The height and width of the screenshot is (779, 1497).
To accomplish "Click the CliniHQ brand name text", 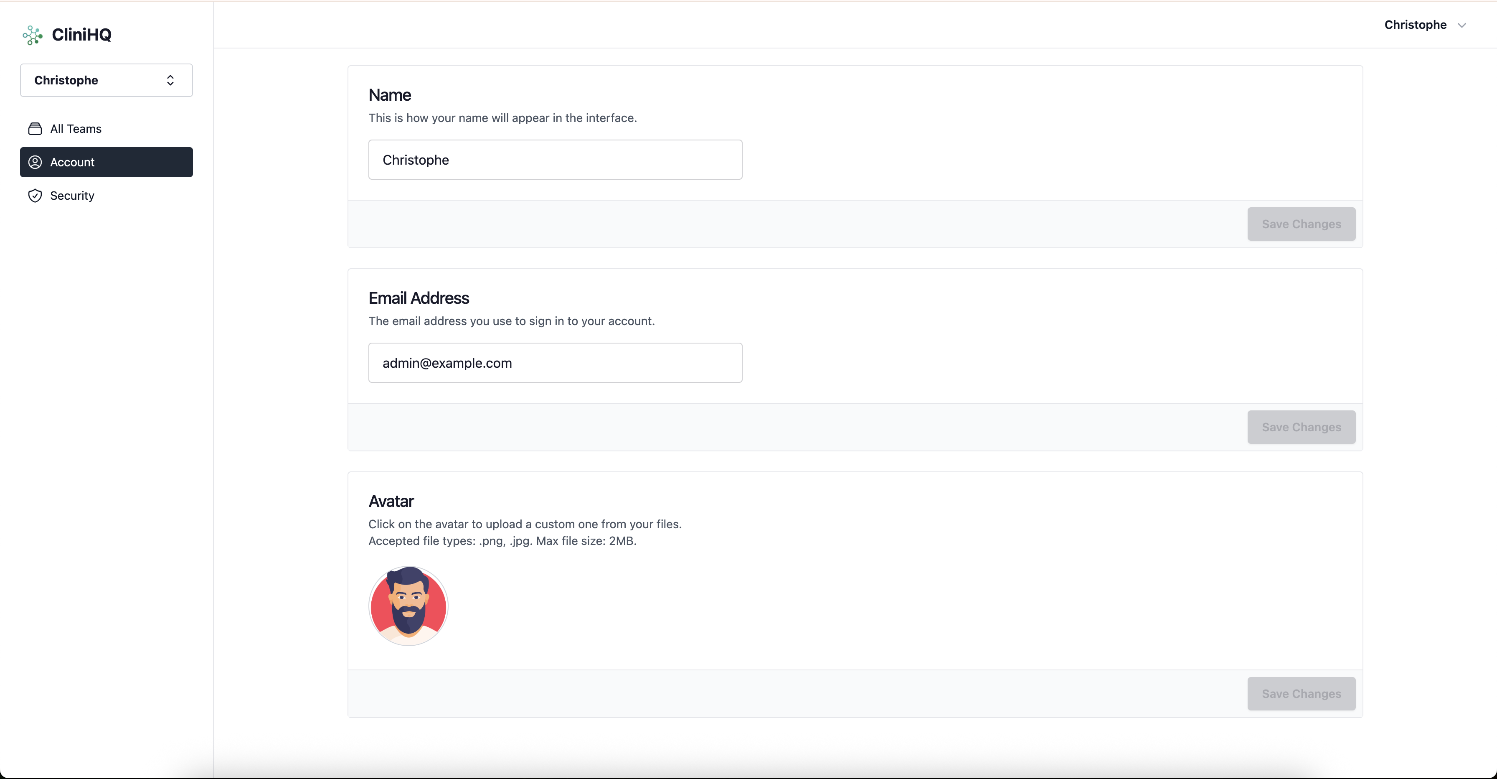I will pos(81,35).
